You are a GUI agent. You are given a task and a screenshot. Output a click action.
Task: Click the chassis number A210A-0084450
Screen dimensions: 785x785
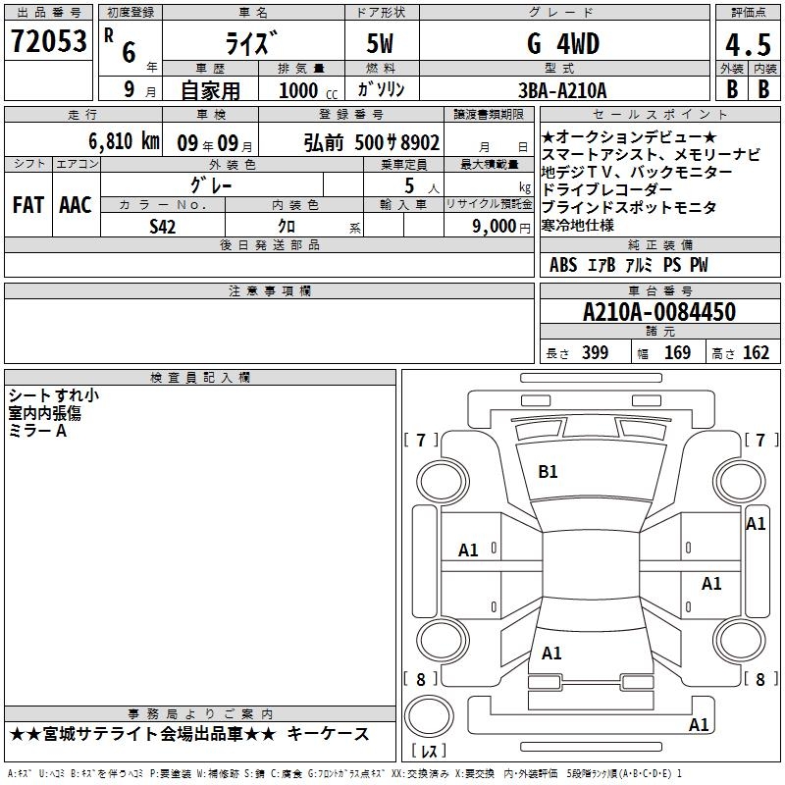(x=658, y=312)
